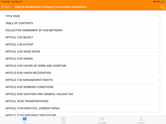Image resolution: width=166 pixels, height=124 pixels.
Task: Go back using the Back button
Action: [x=6, y=7]
